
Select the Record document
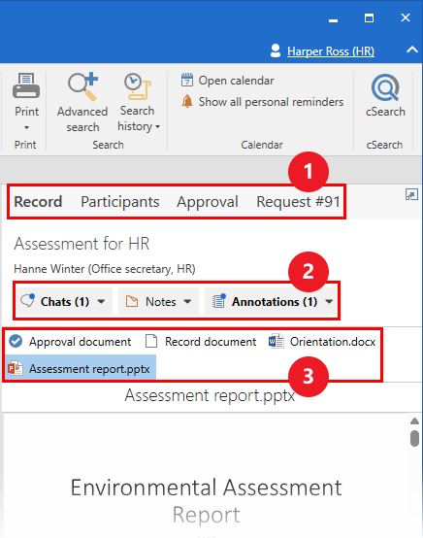(201, 342)
